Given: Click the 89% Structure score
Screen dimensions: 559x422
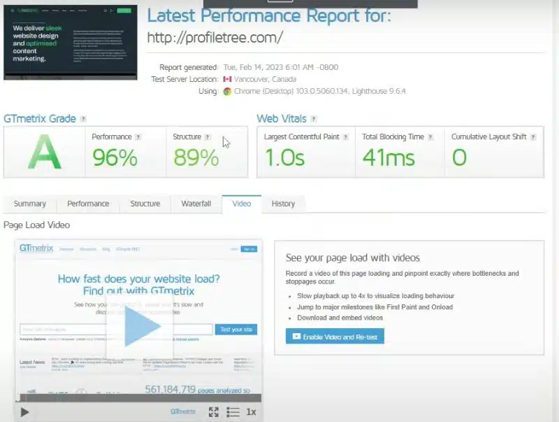Looking at the screenshot, I should [196, 157].
